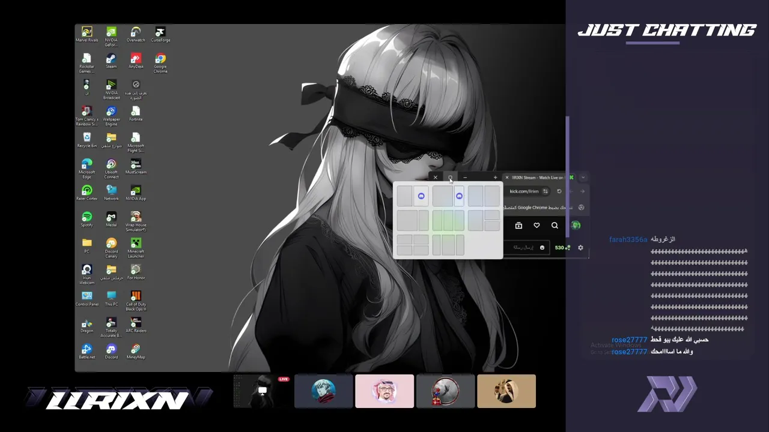Screen dimensions: 769x432
Task: Click the Kick search magnifier icon
Action: pos(555,226)
